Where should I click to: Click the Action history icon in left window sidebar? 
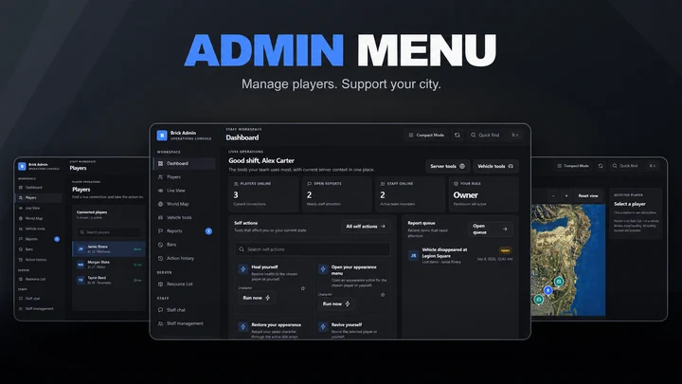pos(21,260)
